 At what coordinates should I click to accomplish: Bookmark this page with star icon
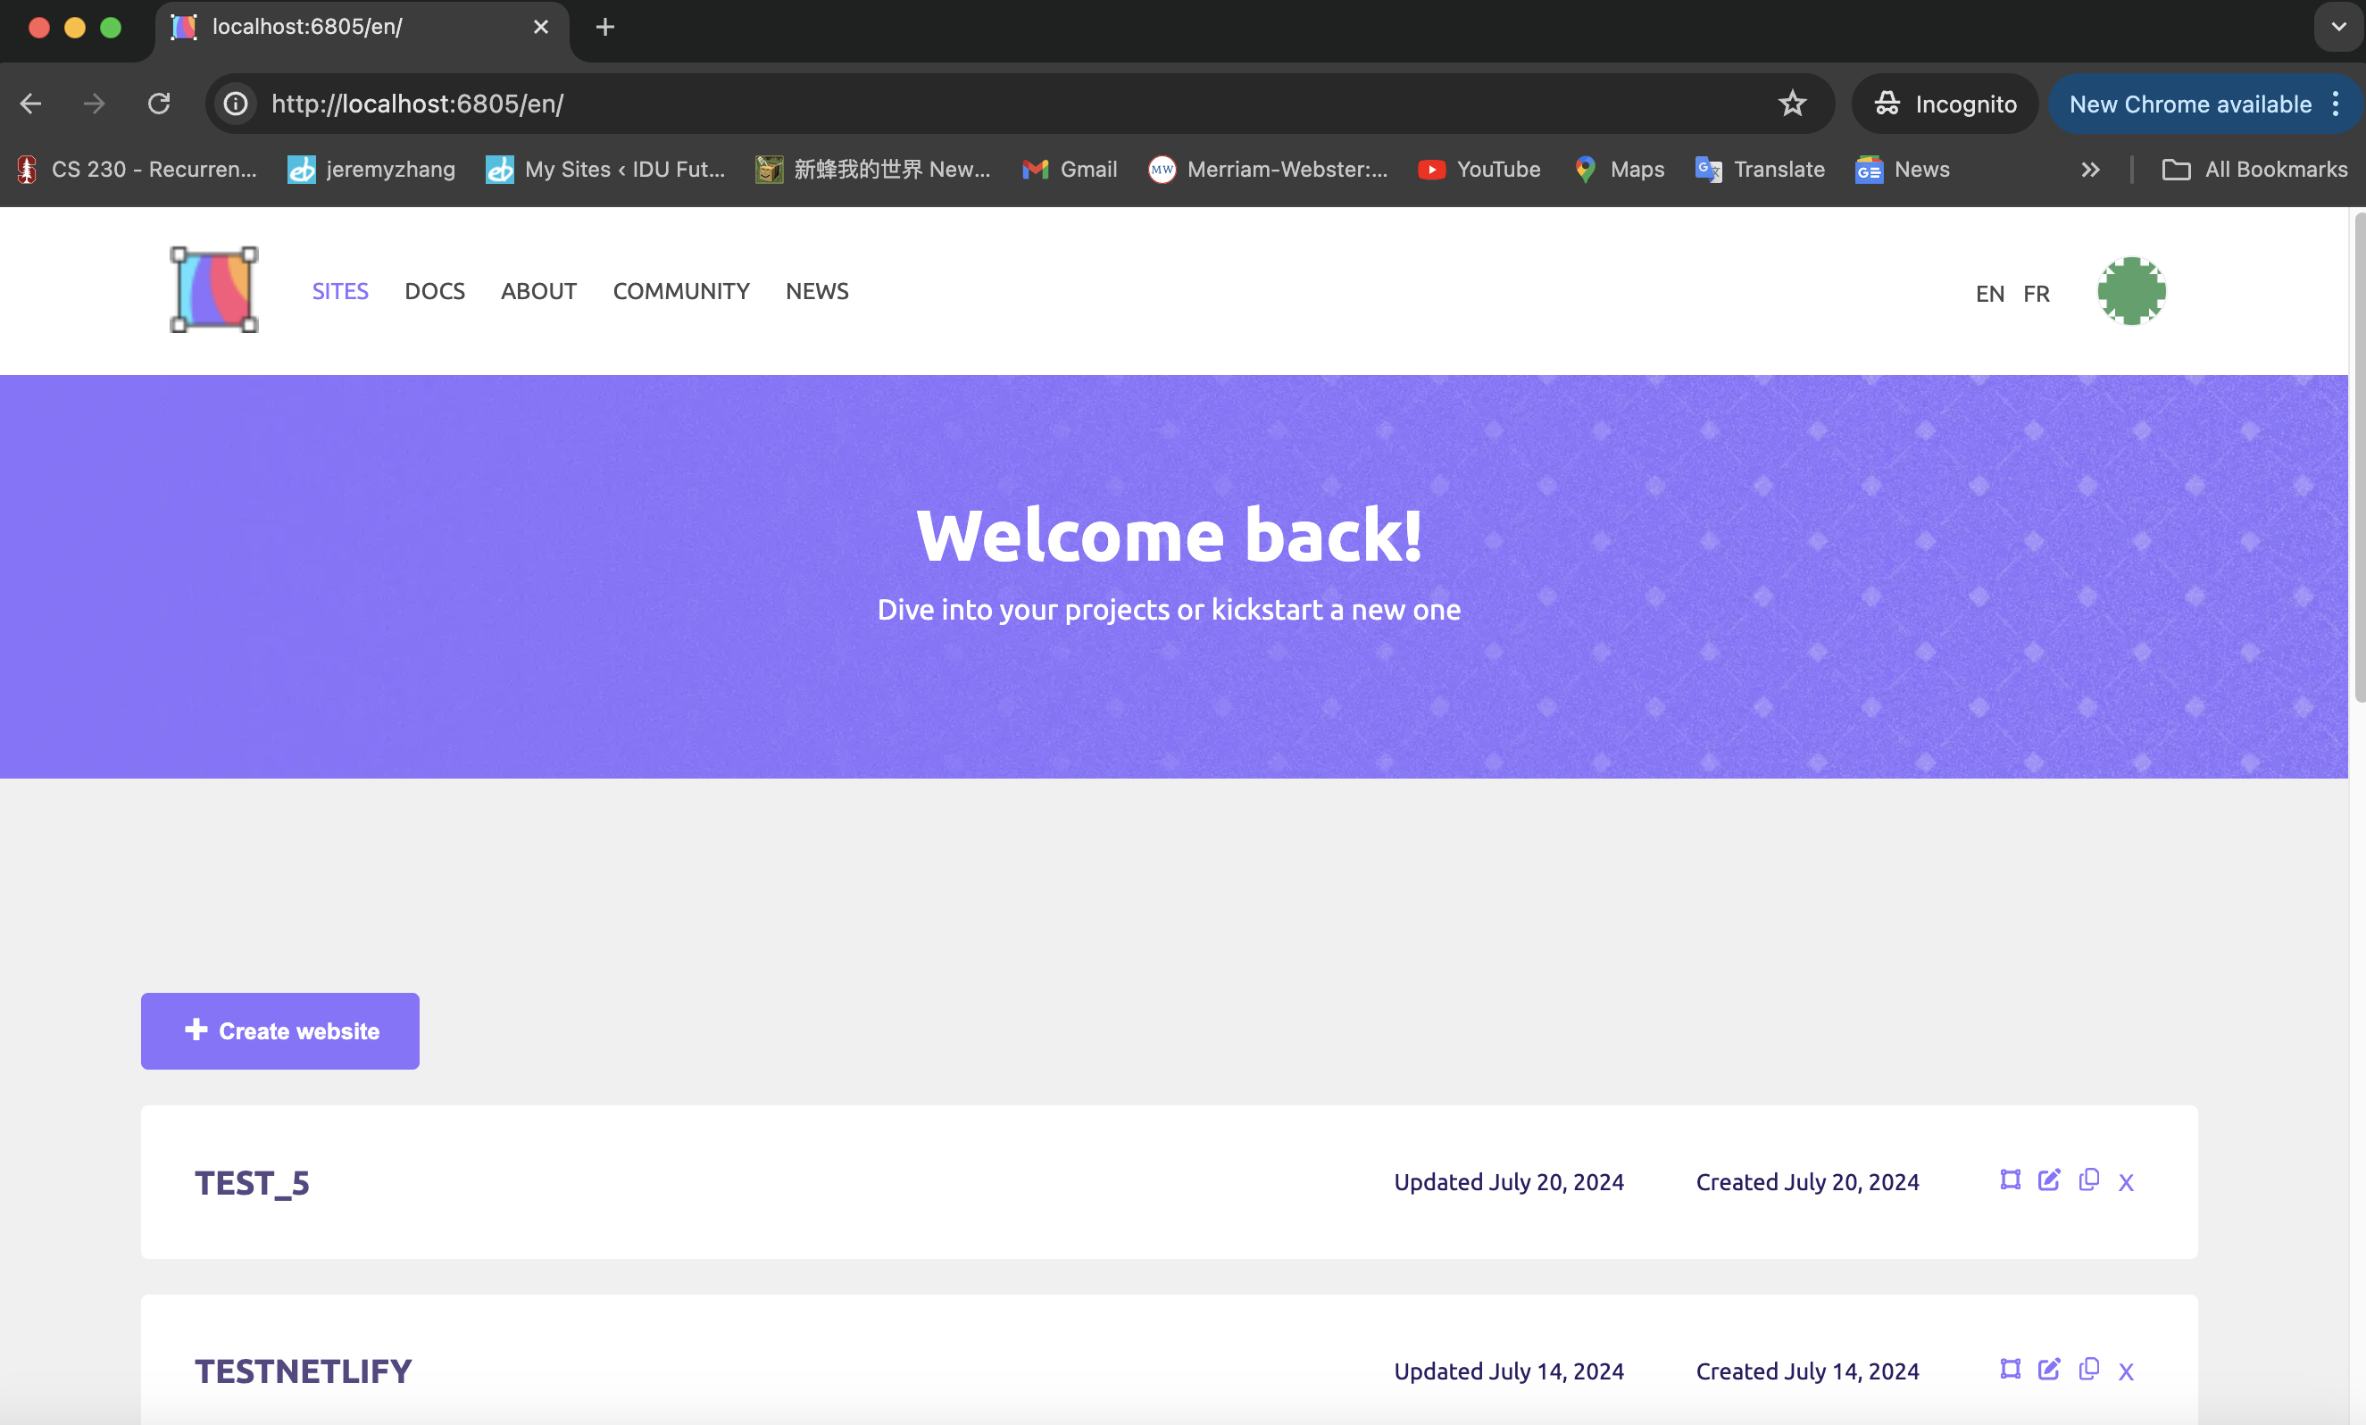tap(1792, 104)
